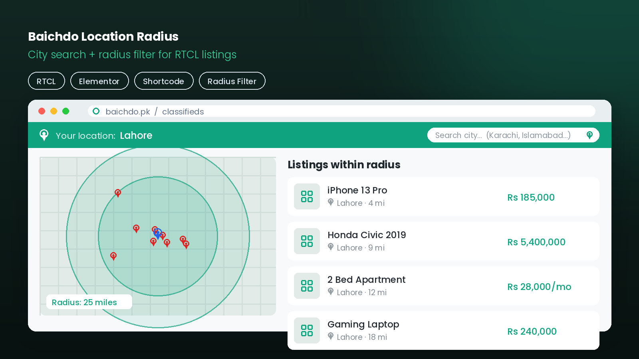Click the Radius: 25 miles label on map
639x359 pixels.
[89, 302]
